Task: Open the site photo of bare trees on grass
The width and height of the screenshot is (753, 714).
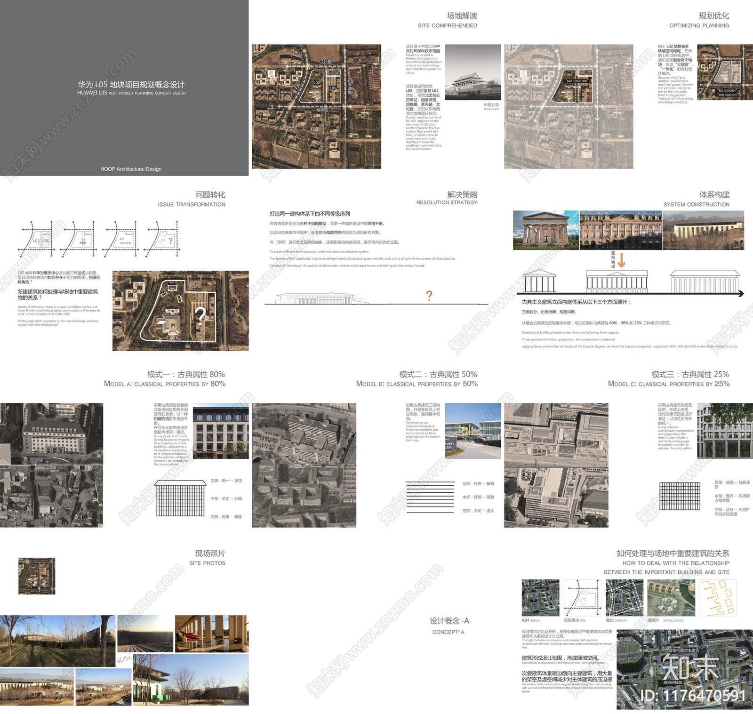Action: [57, 641]
